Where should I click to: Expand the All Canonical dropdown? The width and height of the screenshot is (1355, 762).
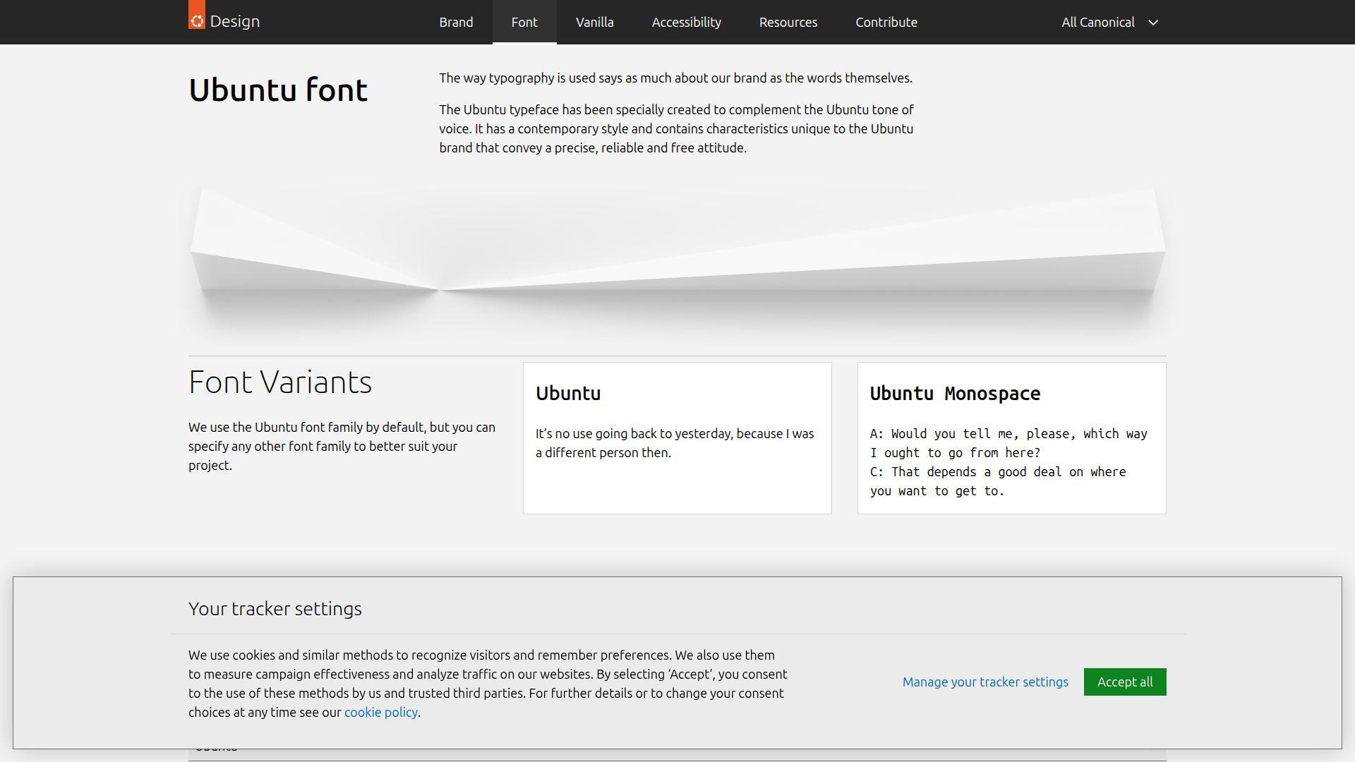(x=1098, y=22)
